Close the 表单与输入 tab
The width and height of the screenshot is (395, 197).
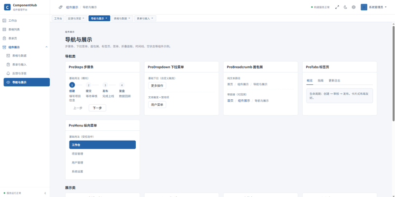pyautogui.click(x=152, y=18)
